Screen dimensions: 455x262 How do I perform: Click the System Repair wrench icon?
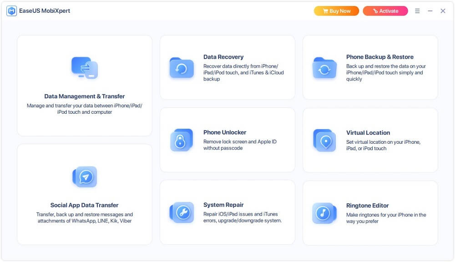pos(182,212)
